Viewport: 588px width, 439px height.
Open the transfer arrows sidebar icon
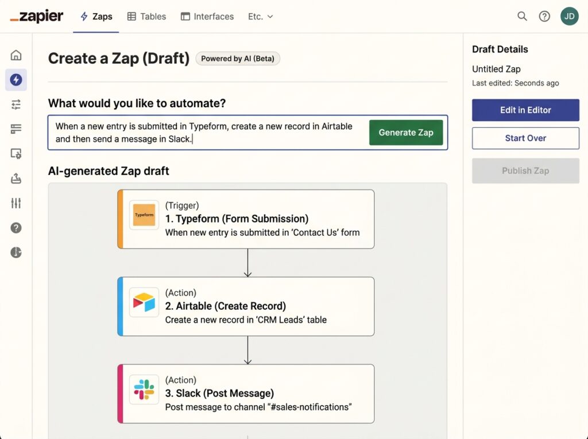[x=16, y=104]
